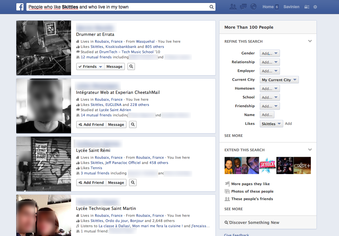This screenshot has height=236, width=339.
Task: Open Friends dropdown for the drummer result
Action: click(90, 66)
